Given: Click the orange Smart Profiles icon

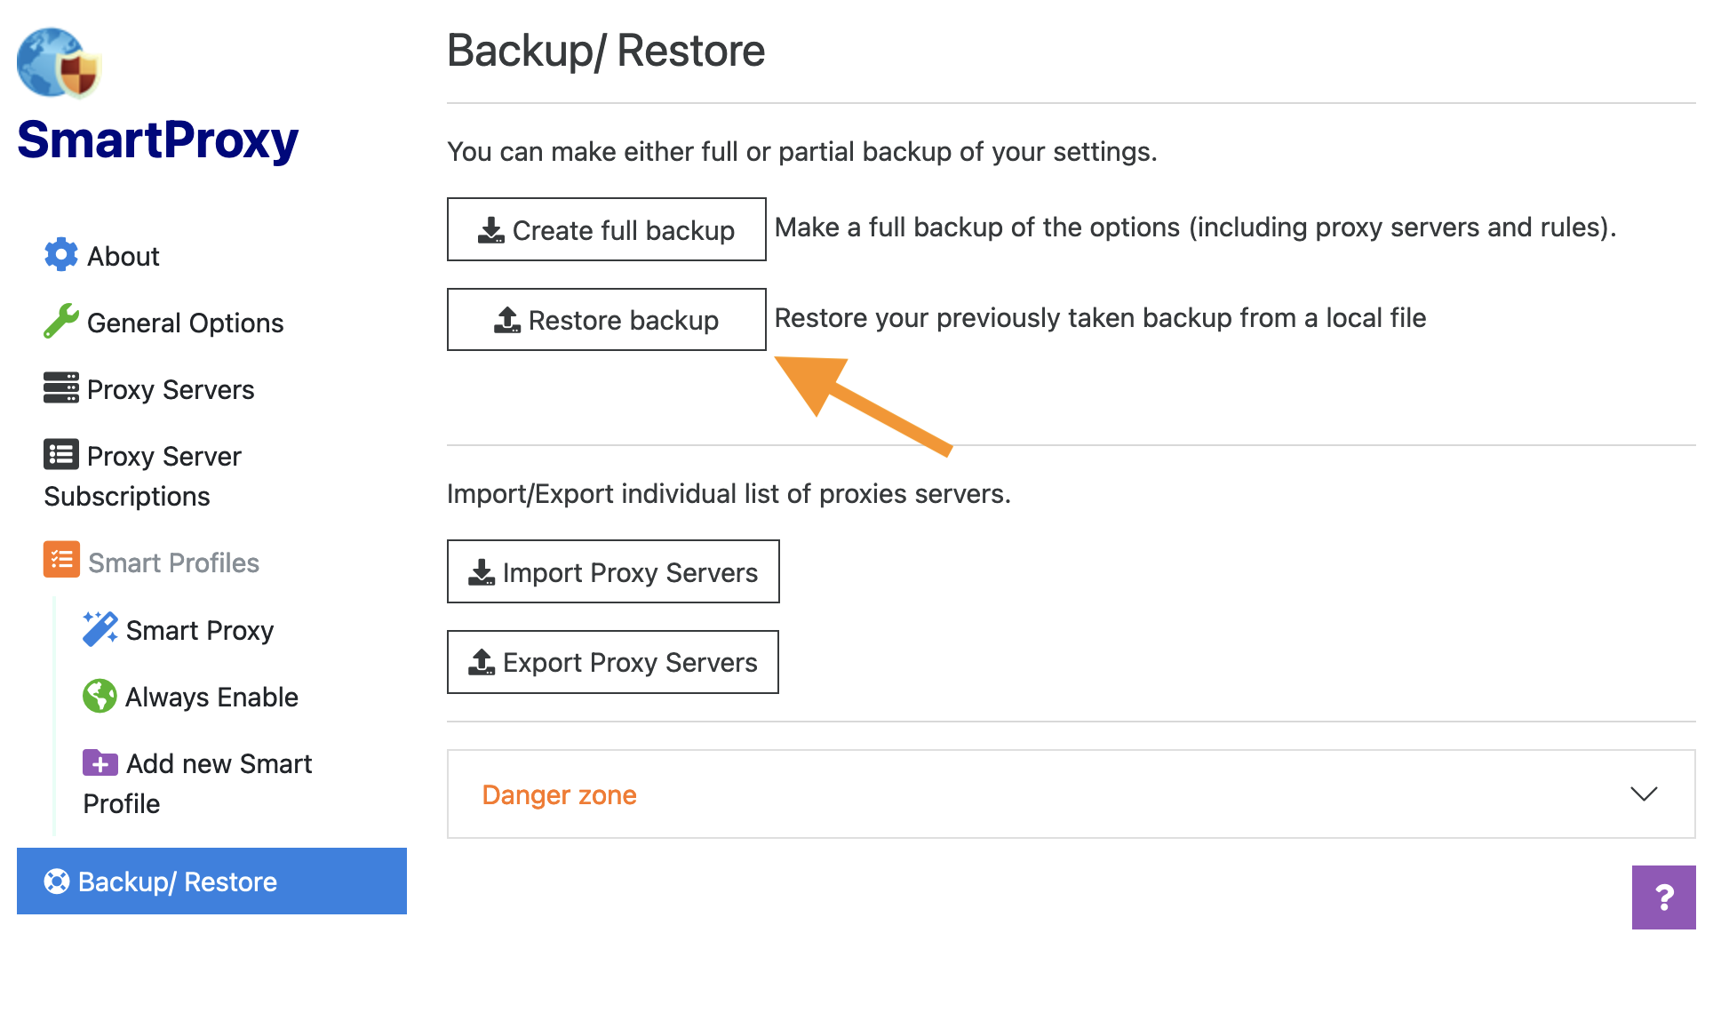Looking at the screenshot, I should [x=61, y=560].
